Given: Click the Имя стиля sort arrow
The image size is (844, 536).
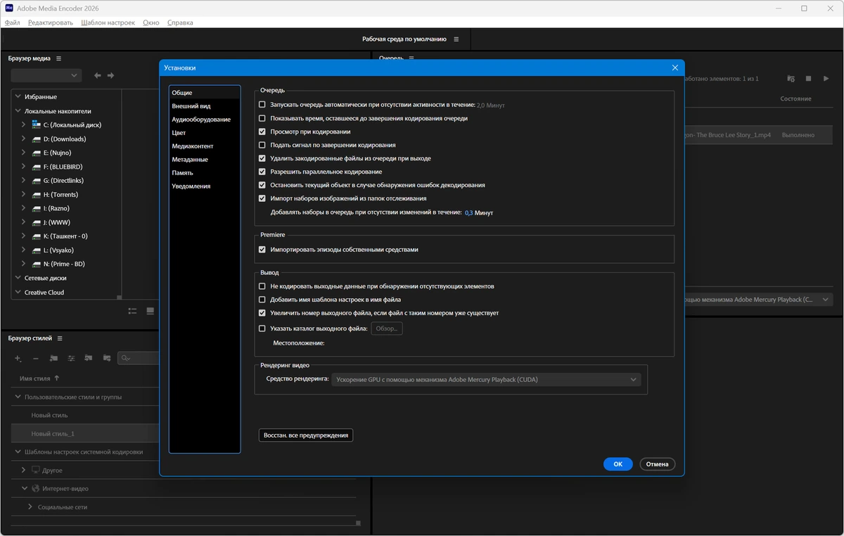Looking at the screenshot, I should 56,378.
